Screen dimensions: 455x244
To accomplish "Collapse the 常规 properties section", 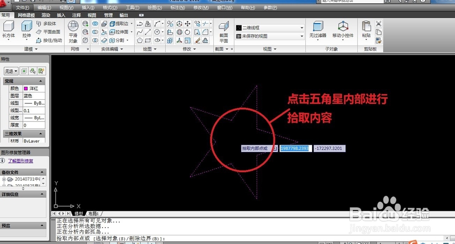I will pos(40,81).
